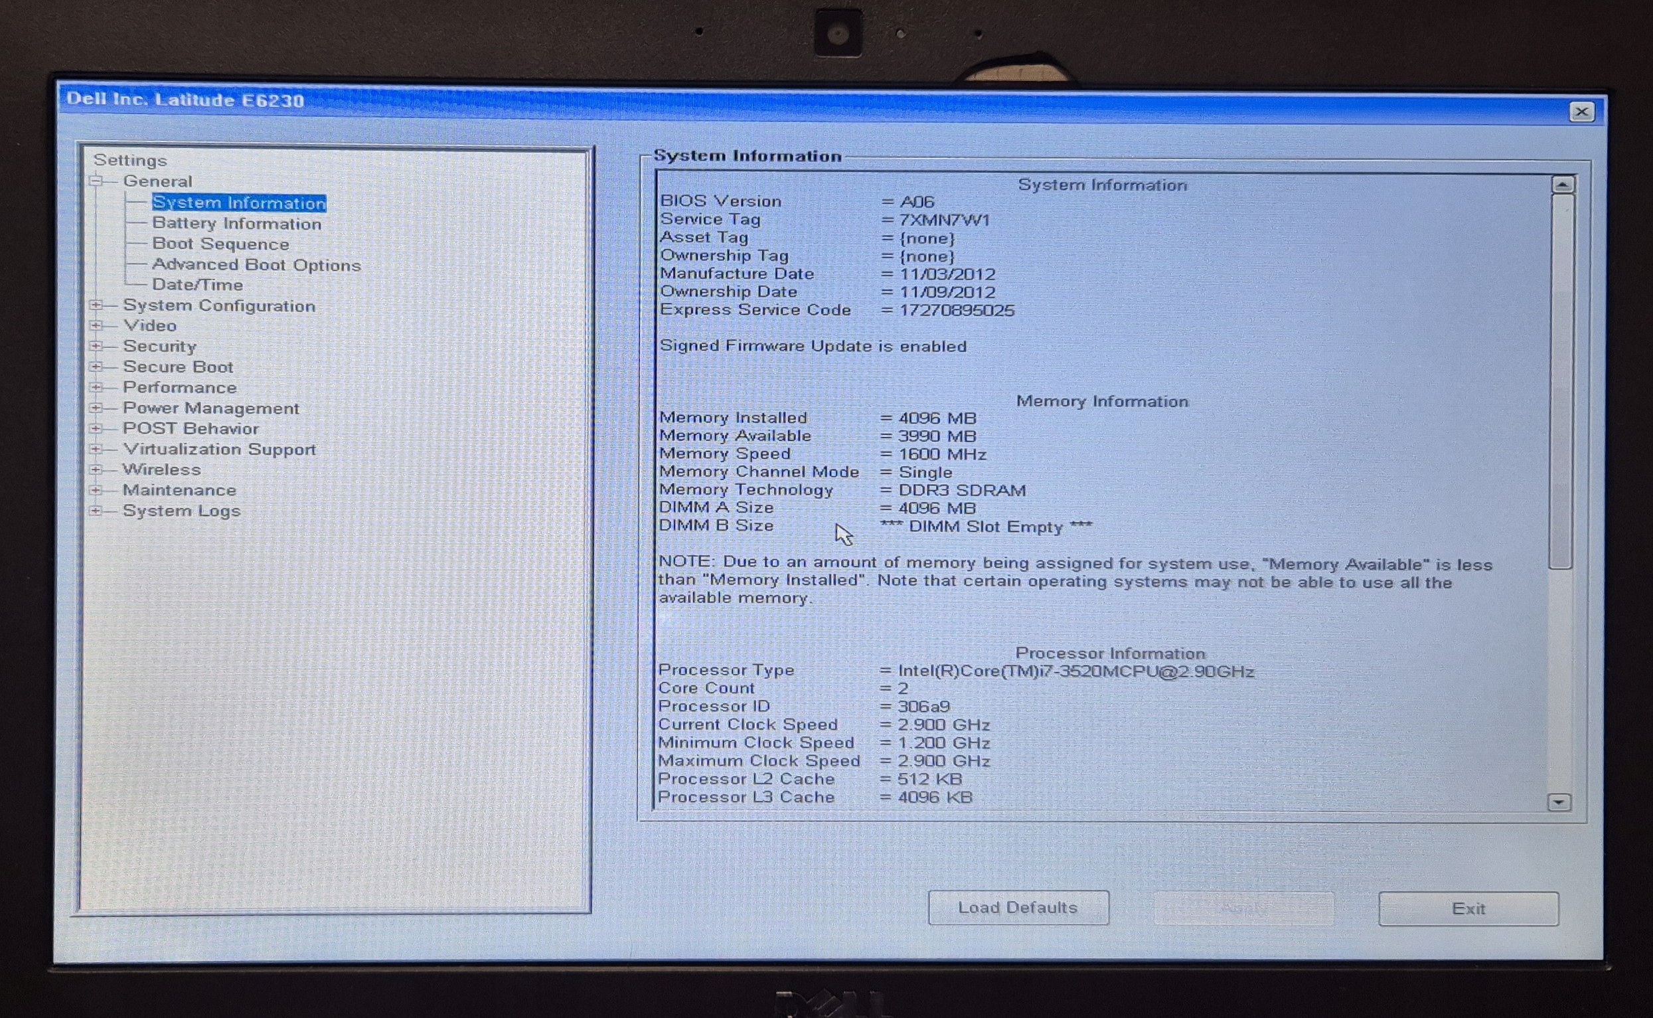Viewport: 1653px width, 1018px height.
Task: Click Virtualization Support item
Action: click(x=218, y=449)
